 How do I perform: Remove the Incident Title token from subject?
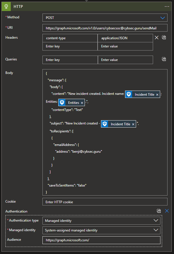click(x=133, y=124)
